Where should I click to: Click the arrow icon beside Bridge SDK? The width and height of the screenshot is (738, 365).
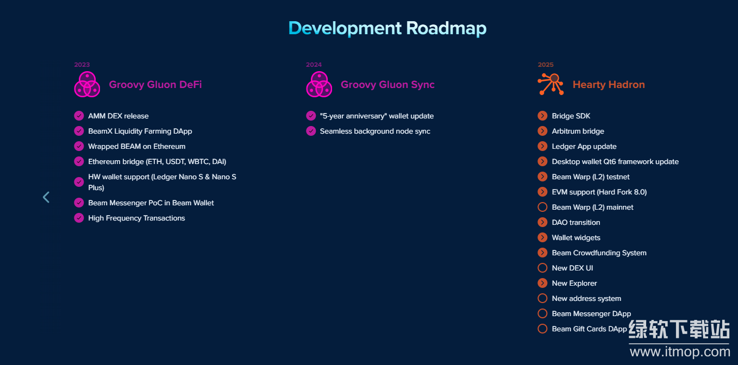pos(542,116)
